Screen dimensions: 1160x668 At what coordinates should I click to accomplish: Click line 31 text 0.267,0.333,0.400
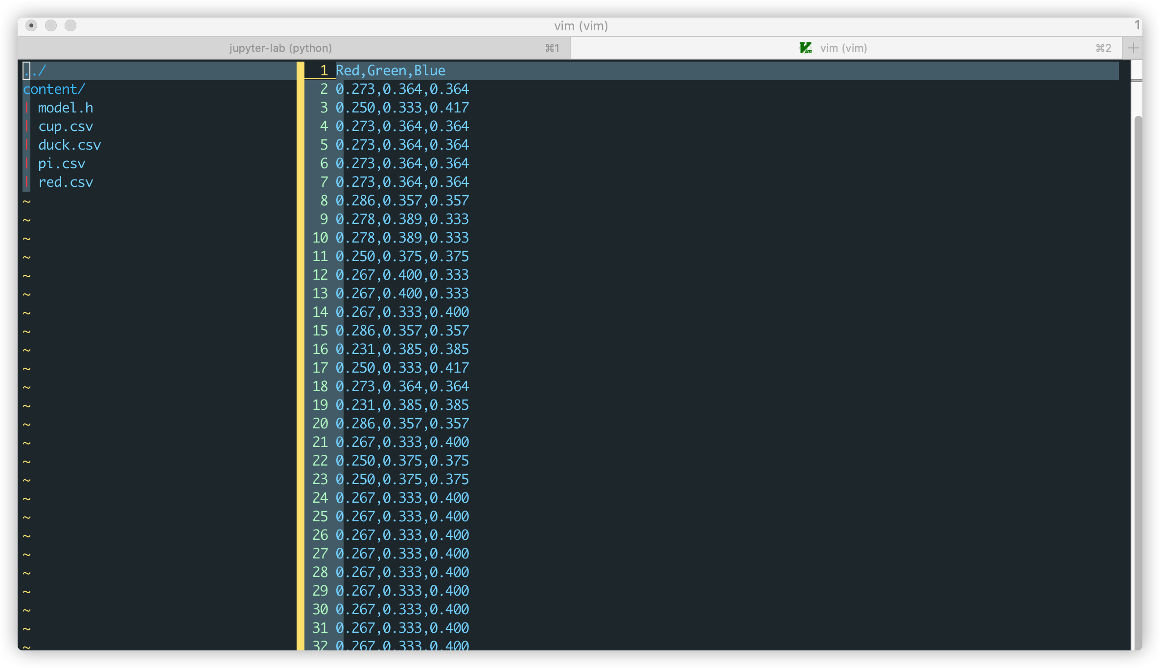click(402, 628)
